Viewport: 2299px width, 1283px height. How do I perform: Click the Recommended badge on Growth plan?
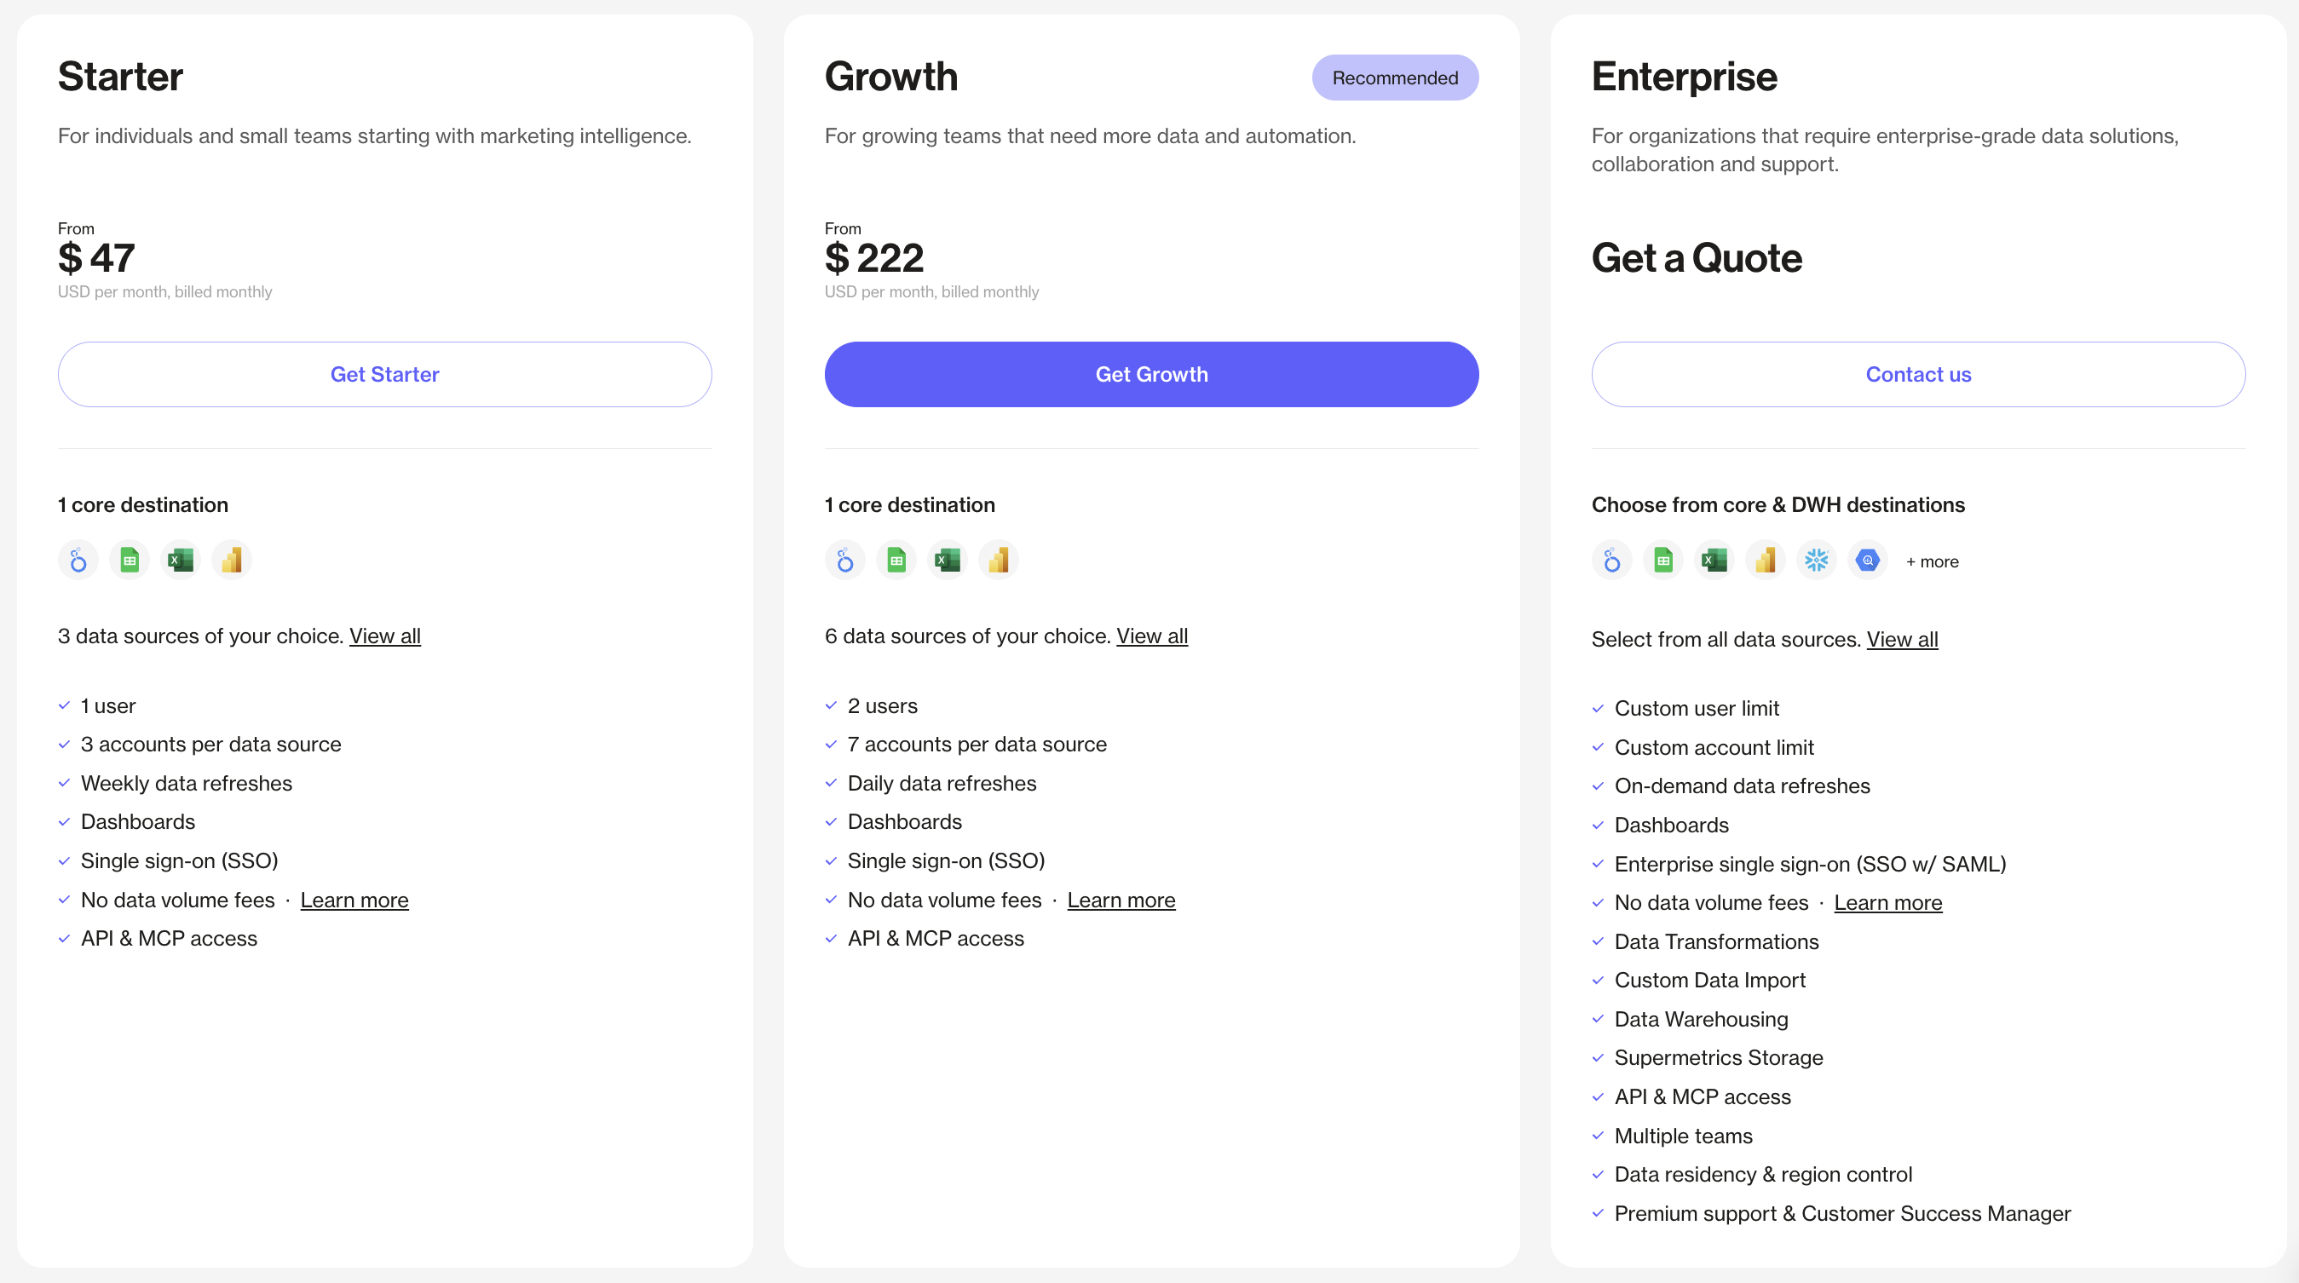(1394, 78)
